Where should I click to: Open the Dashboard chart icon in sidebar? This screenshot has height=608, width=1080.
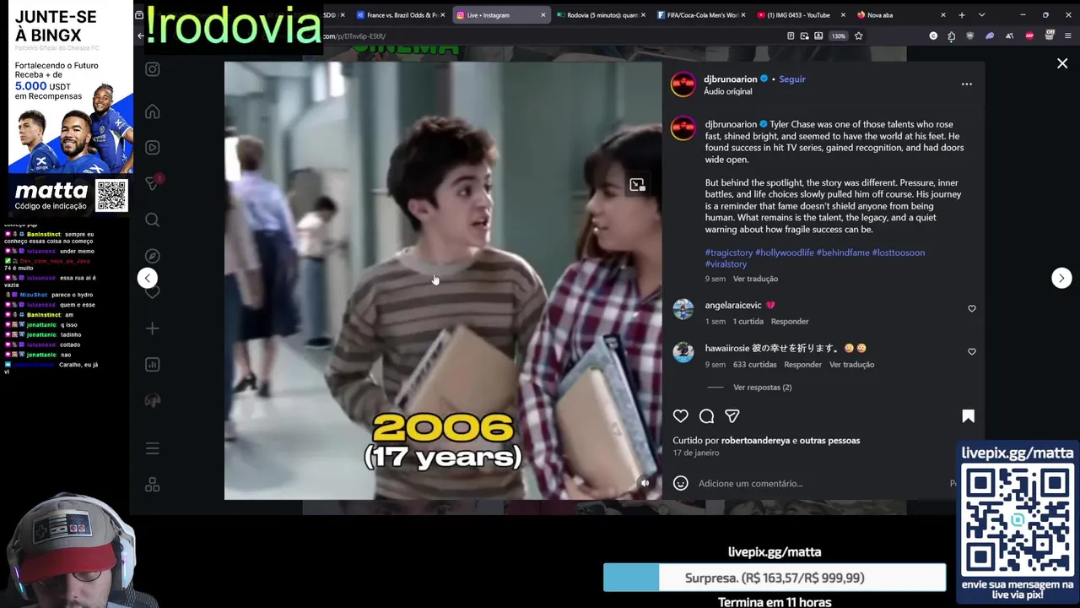152,365
